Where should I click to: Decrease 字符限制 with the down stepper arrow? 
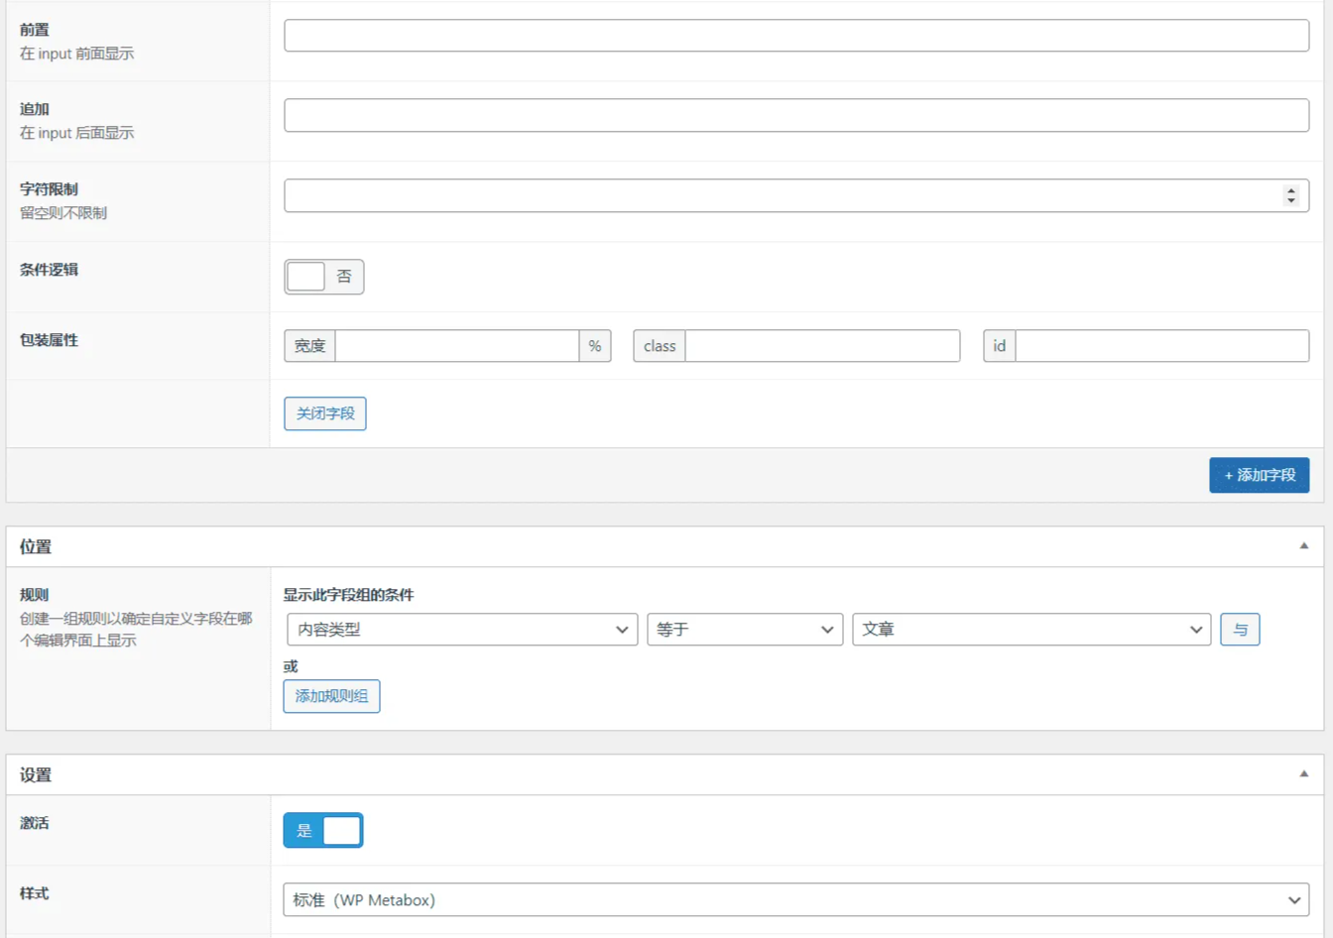coord(1290,200)
